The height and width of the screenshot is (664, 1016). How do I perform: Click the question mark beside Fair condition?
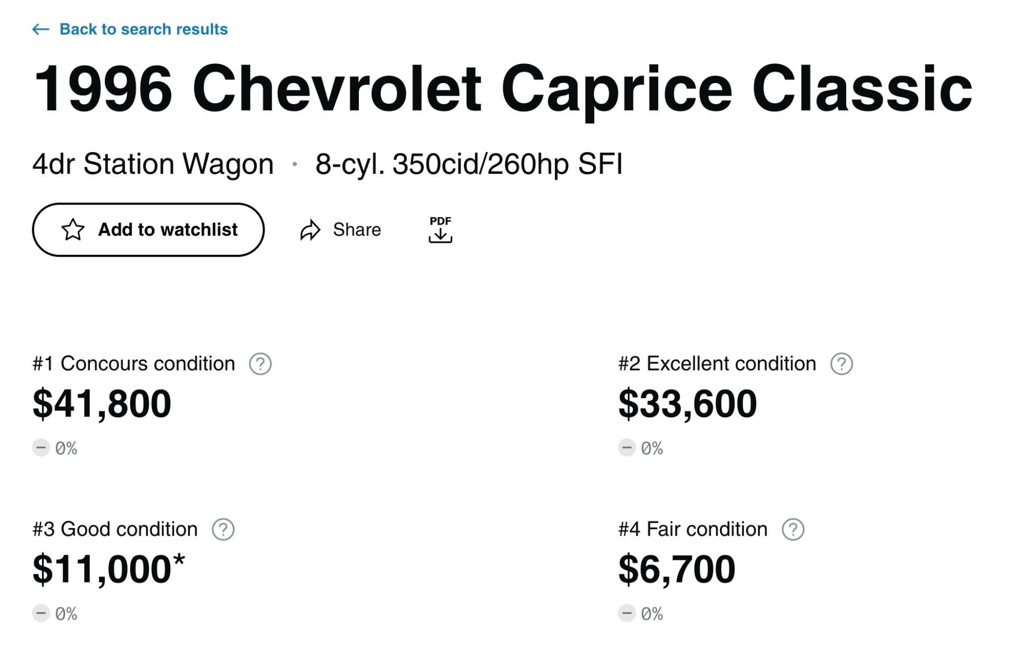(793, 529)
